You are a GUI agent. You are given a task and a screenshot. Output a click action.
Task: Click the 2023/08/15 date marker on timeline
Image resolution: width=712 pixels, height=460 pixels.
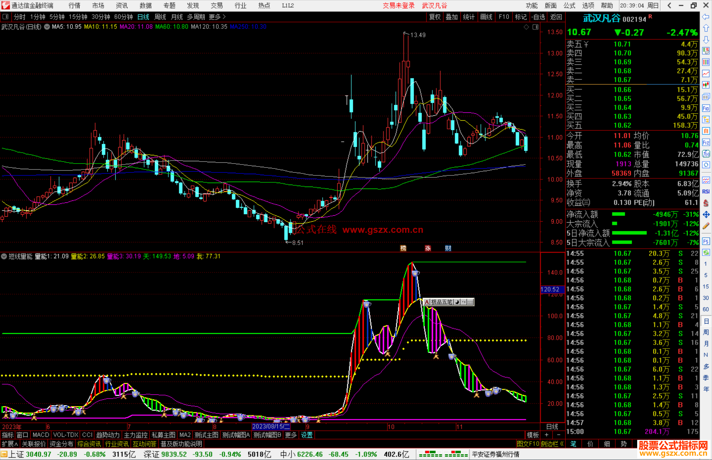pyautogui.click(x=271, y=426)
